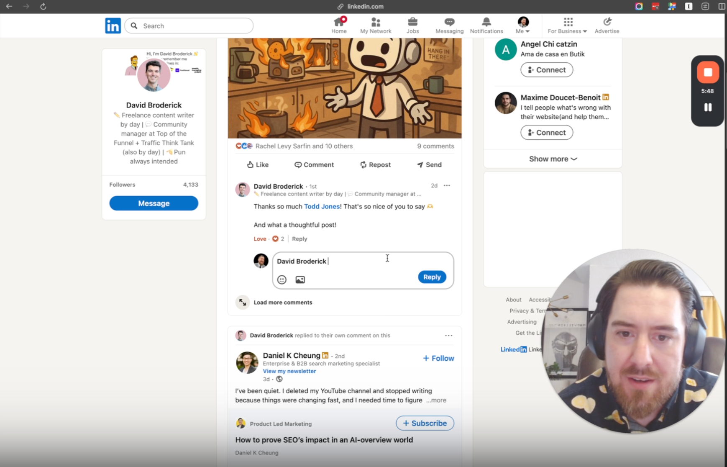Click the browser forward arrow
Screen dimensions: 727x467
pos(26,6)
